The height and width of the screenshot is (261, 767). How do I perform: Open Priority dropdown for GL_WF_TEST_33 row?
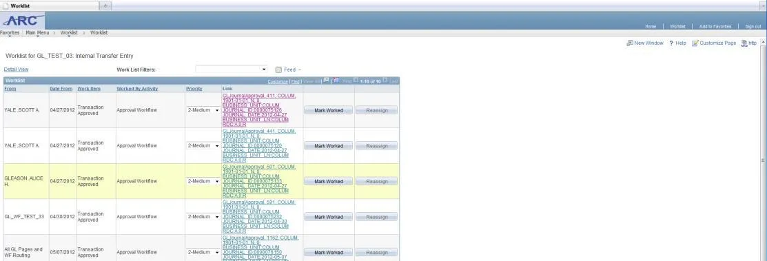pyautogui.click(x=203, y=217)
